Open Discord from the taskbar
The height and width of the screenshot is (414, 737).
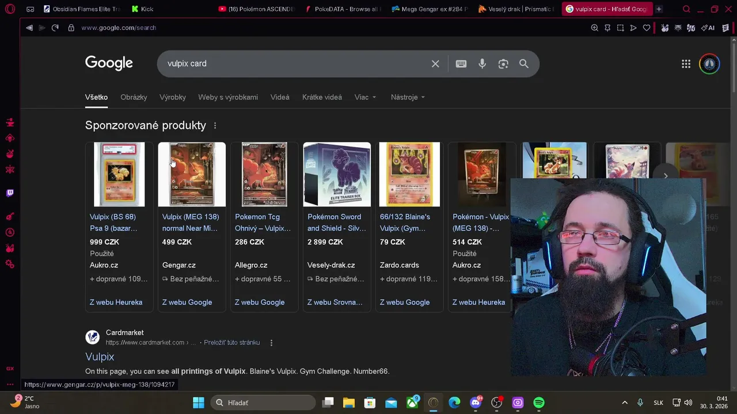coord(476,402)
